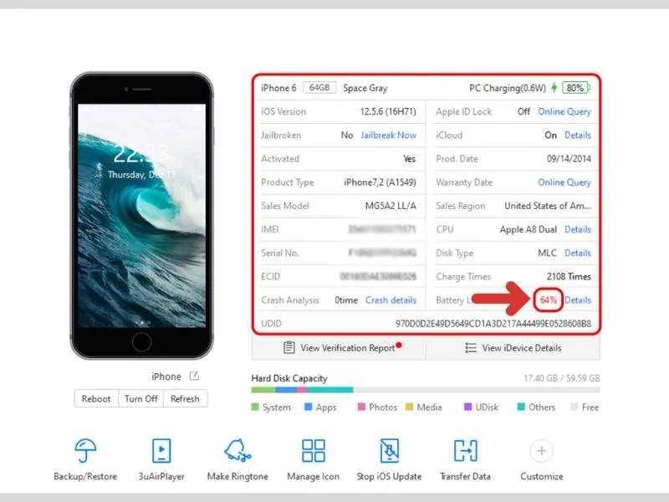Image resolution: width=669 pixels, height=502 pixels.
Task: Click the product type iPhone7,2 (A1549)
Action: click(380, 182)
